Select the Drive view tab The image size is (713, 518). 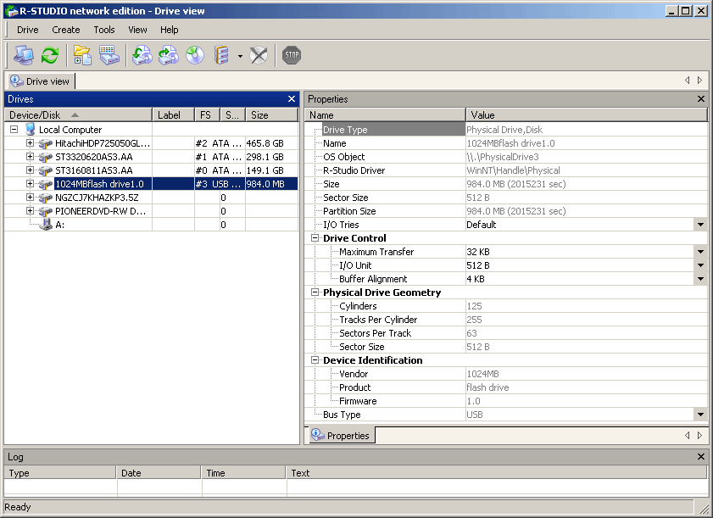coord(41,81)
